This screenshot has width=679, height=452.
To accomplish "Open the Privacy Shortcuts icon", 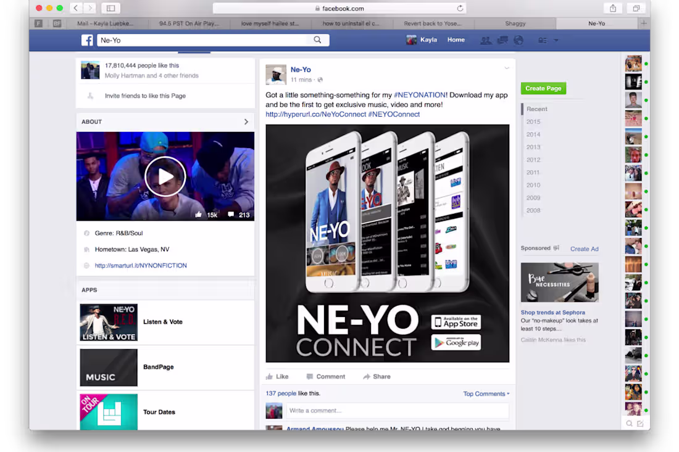I will [x=541, y=40].
